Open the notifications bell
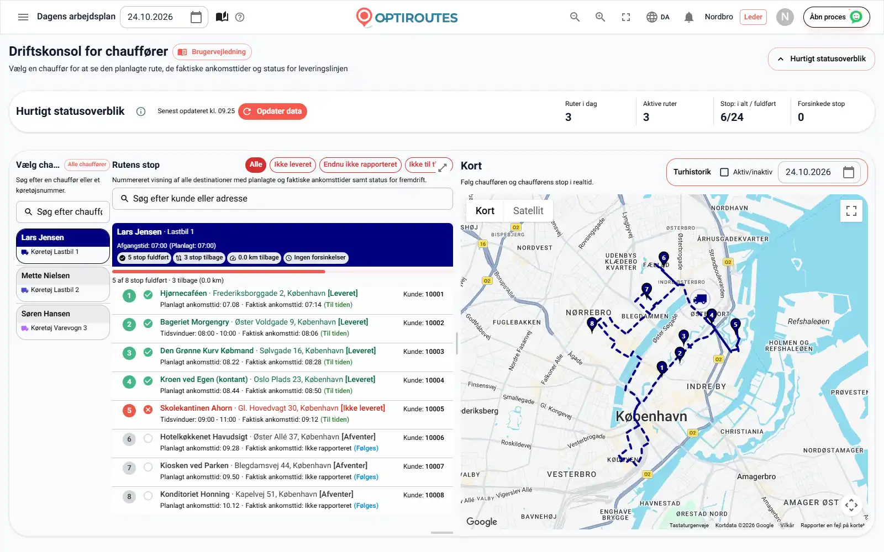Viewport: 884px width, 552px height. 688,17
